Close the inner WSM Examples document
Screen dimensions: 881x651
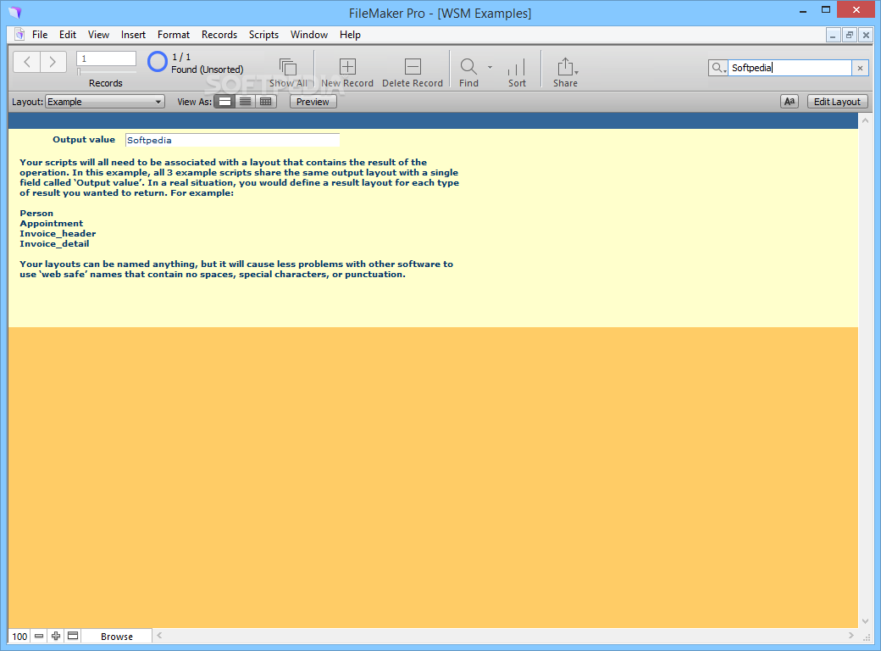tap(866, 35)
